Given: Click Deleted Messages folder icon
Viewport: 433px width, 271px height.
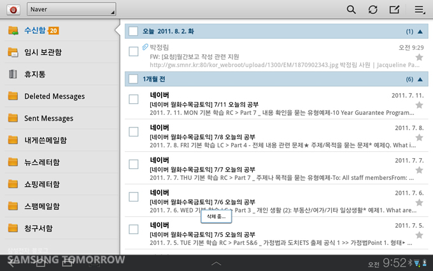Looking at the screenshot, I should click(x=13, y=96).
